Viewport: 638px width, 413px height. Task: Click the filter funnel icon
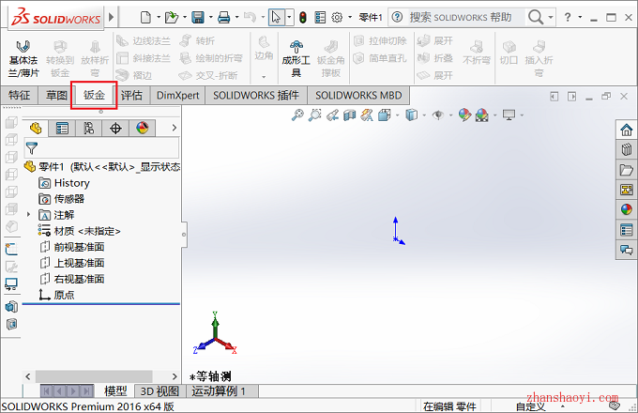point(32,148)
